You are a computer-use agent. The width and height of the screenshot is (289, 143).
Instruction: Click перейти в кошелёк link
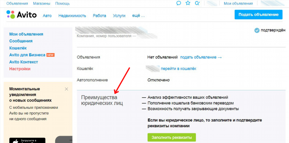178,68
